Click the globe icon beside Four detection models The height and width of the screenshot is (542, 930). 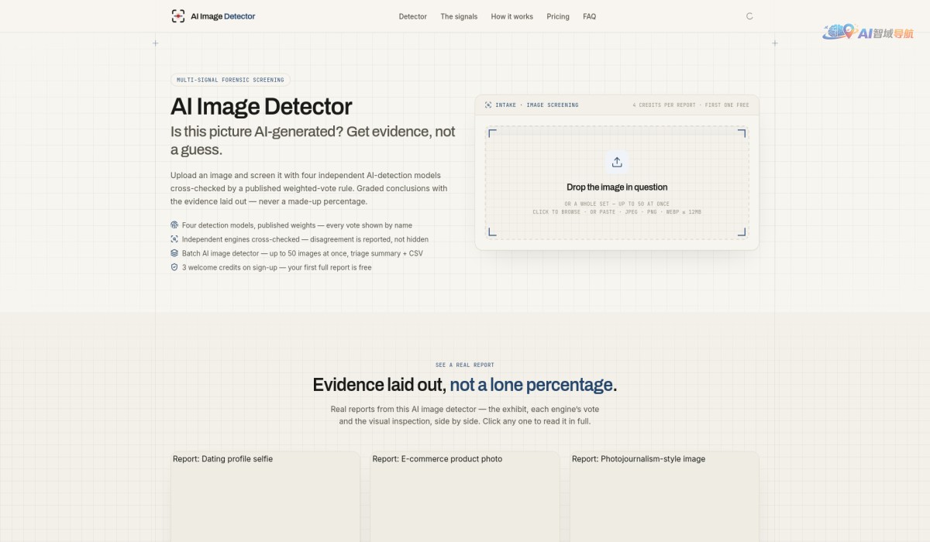[174, 225]
